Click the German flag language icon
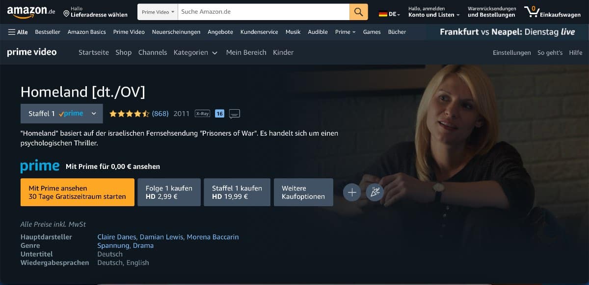Viewport: 589px width, 285px height. (383, 14)
